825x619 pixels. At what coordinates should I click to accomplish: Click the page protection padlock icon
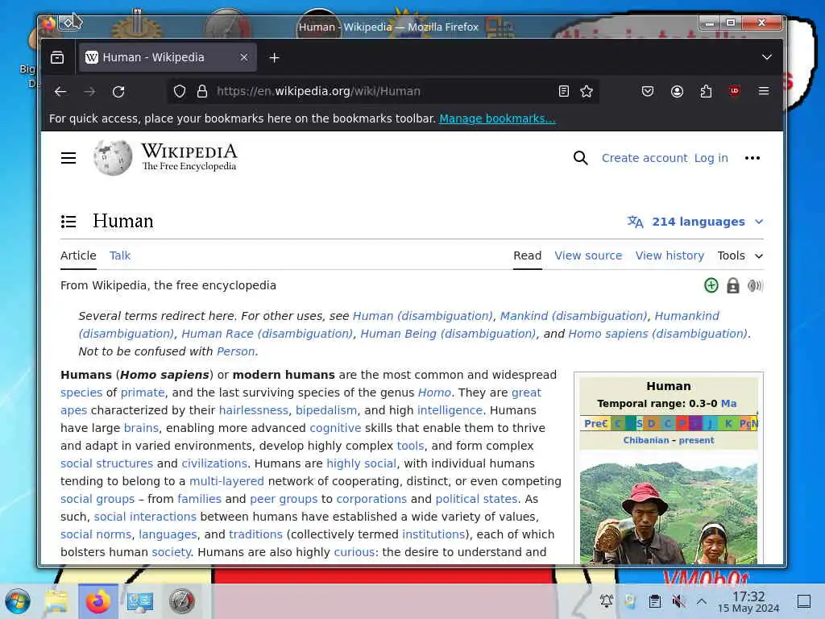[733, 286]
